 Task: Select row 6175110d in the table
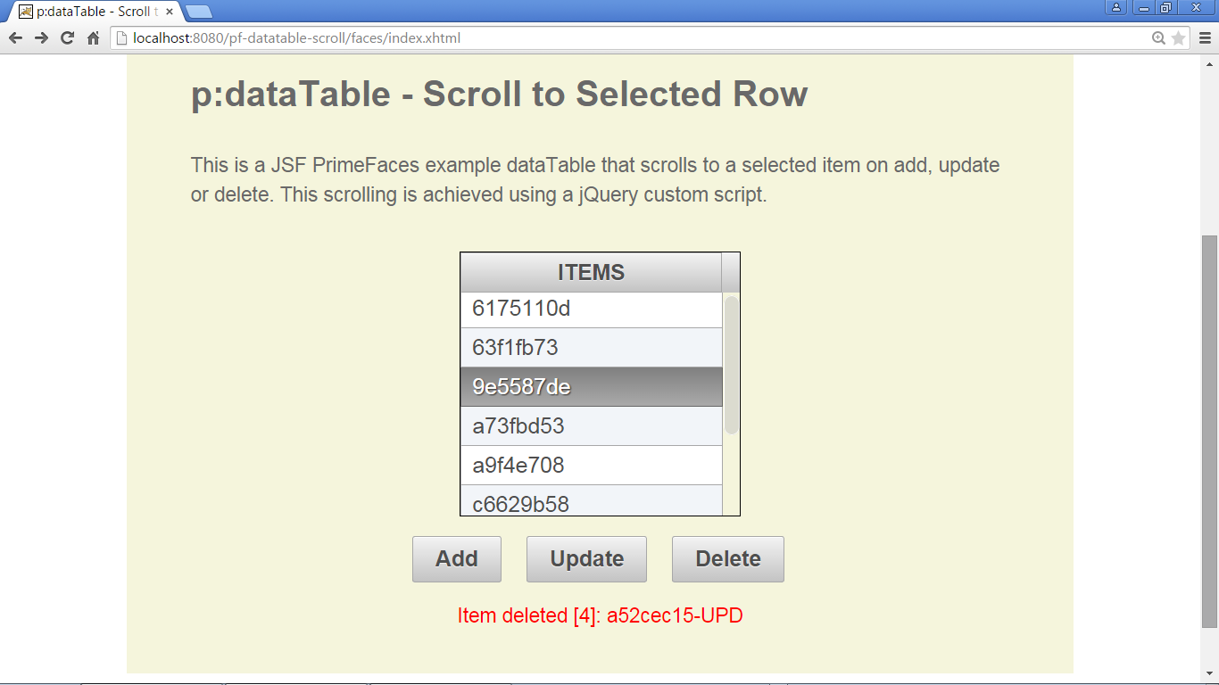click(x=591, y=310)
